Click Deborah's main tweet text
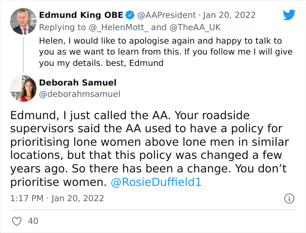 [149, 148]
